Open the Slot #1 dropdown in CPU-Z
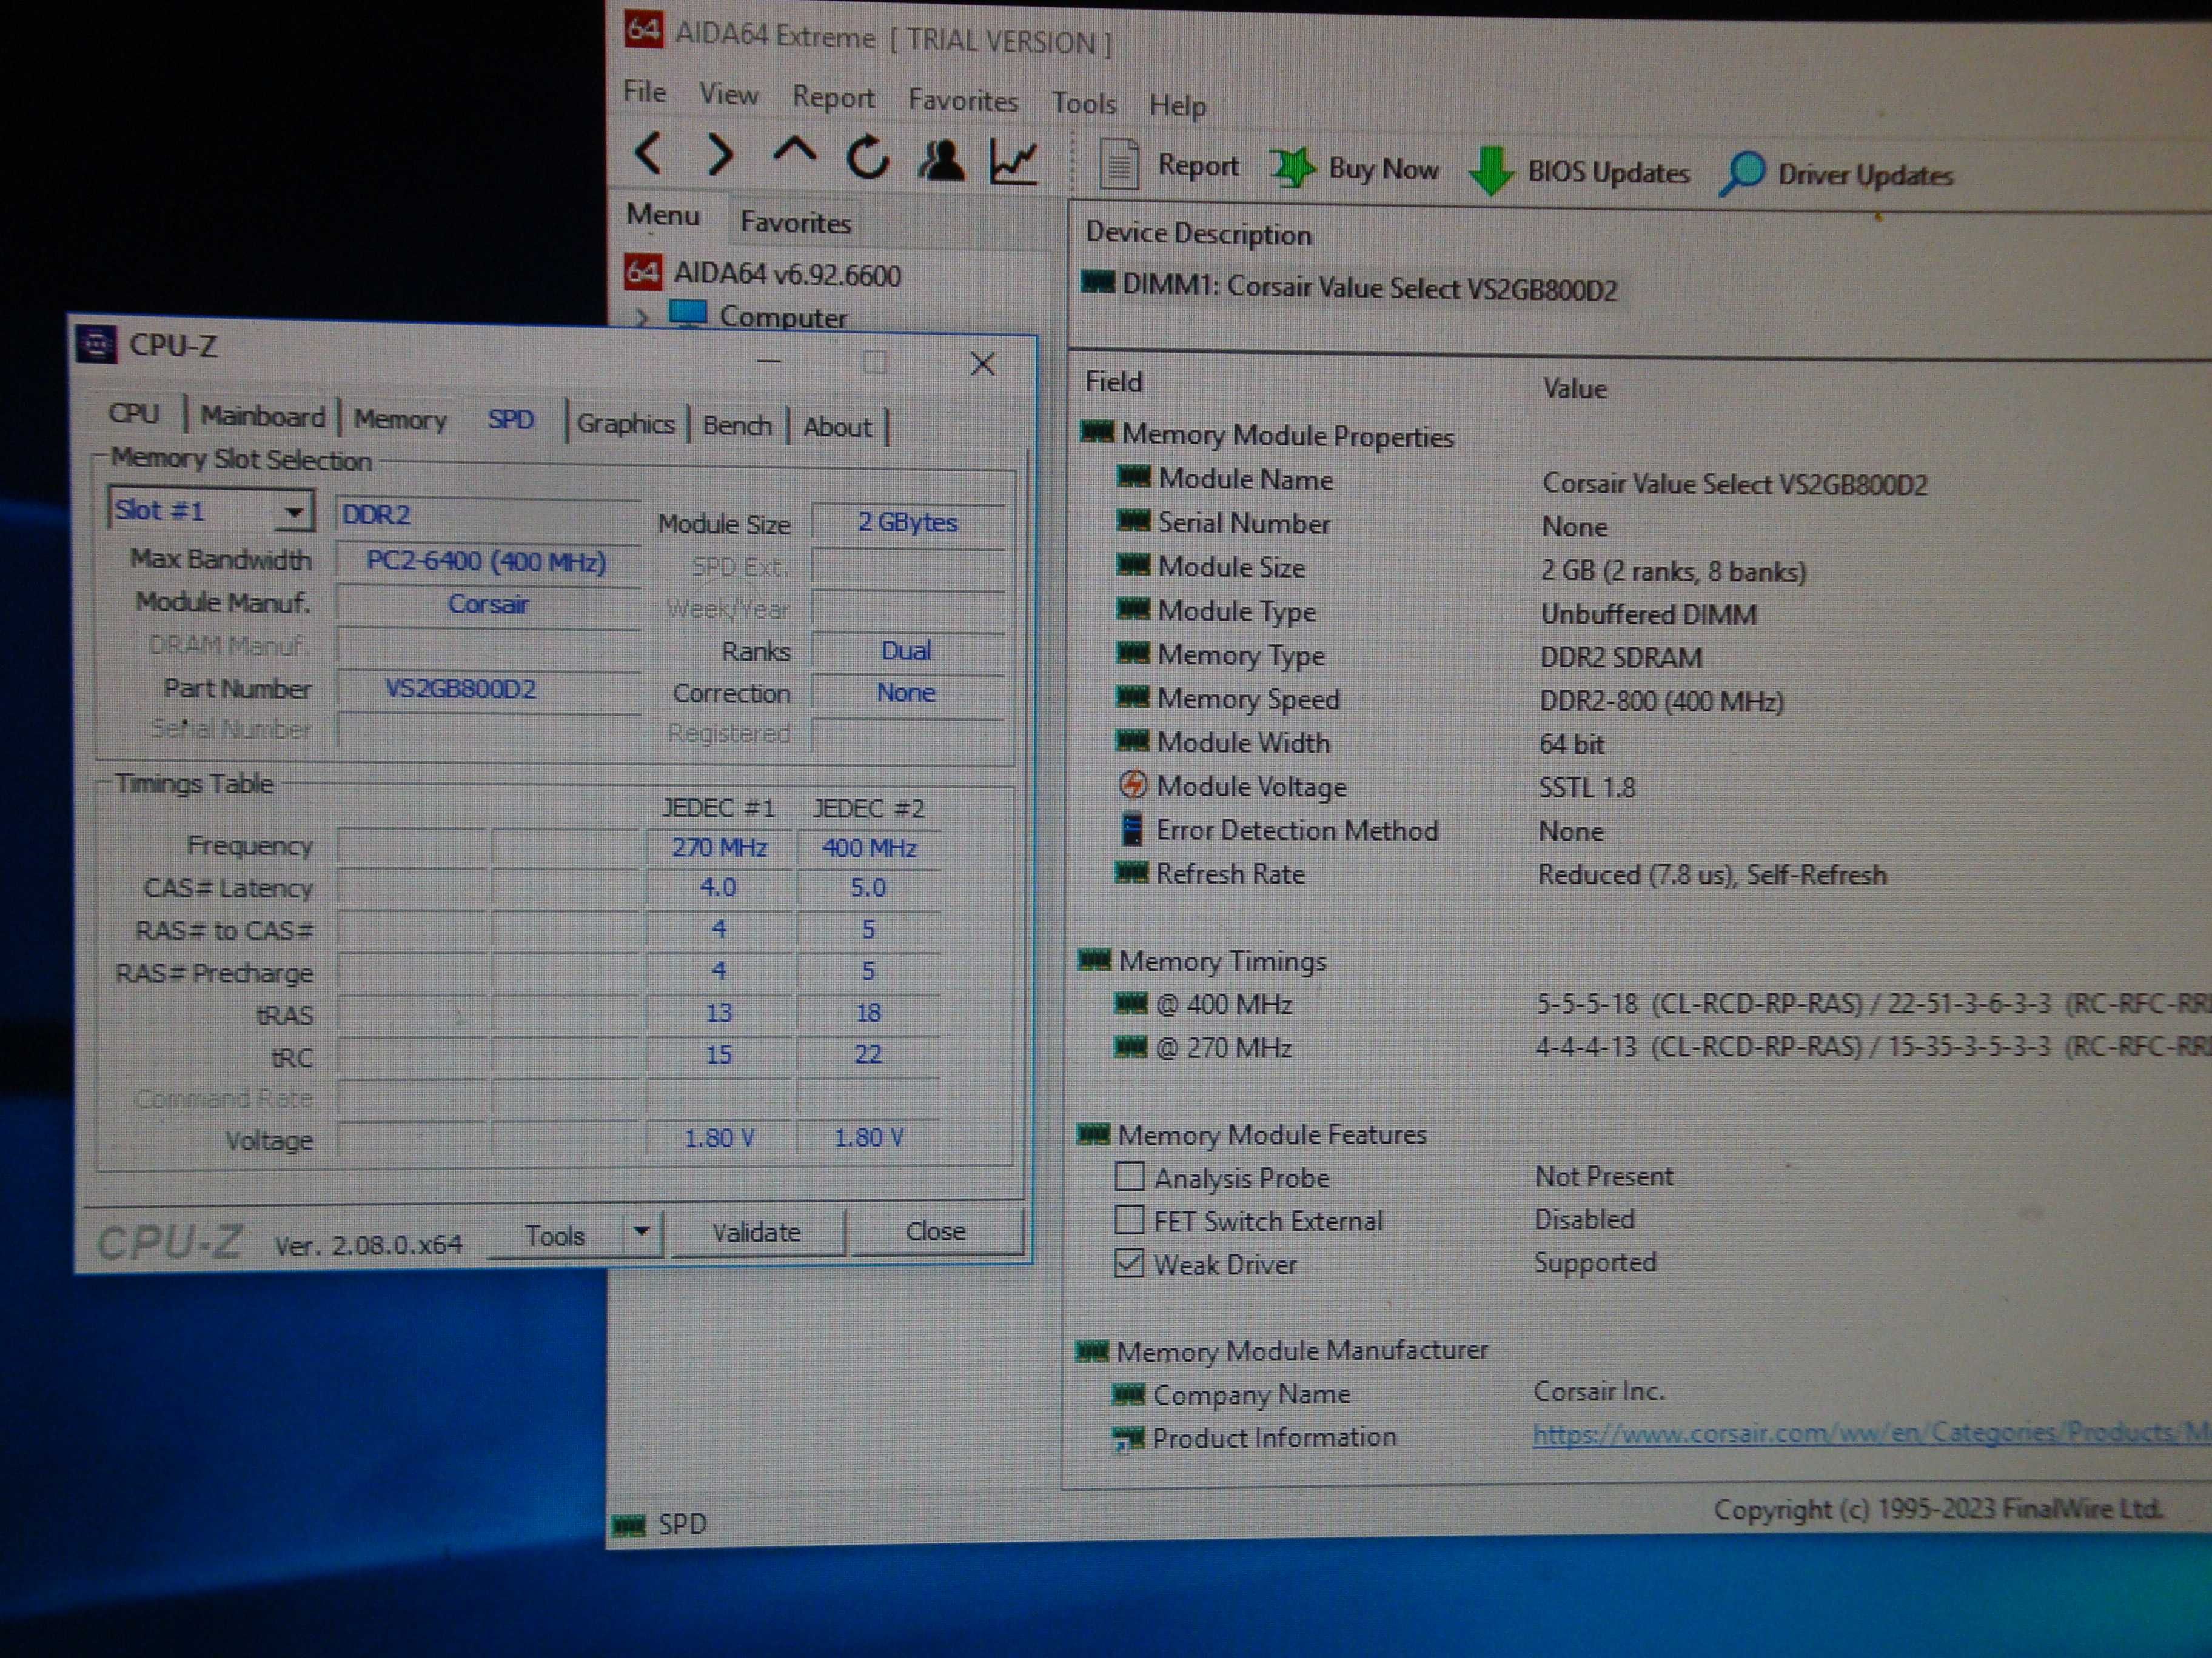 point(293,513)
